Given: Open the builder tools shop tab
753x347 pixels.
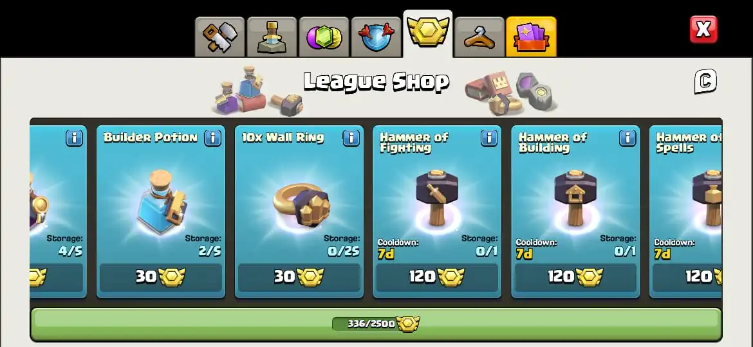Looking at the screenshot, I should (219, 37).
